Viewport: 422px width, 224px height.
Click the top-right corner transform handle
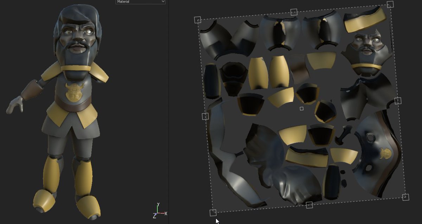point(390,4)
